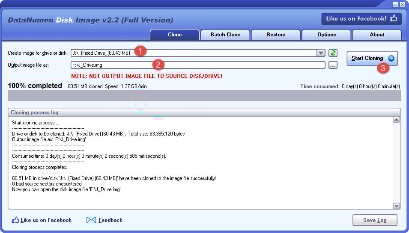Click the browse output file button
The height and width of the screenshot is (233, 409).
pyautogui.click(x=333, y=65)
